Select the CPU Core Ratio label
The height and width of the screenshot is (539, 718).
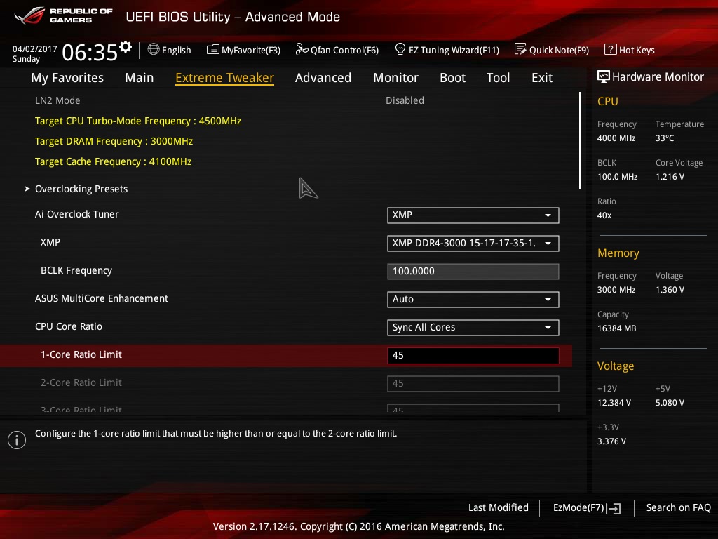coord(69,326)
